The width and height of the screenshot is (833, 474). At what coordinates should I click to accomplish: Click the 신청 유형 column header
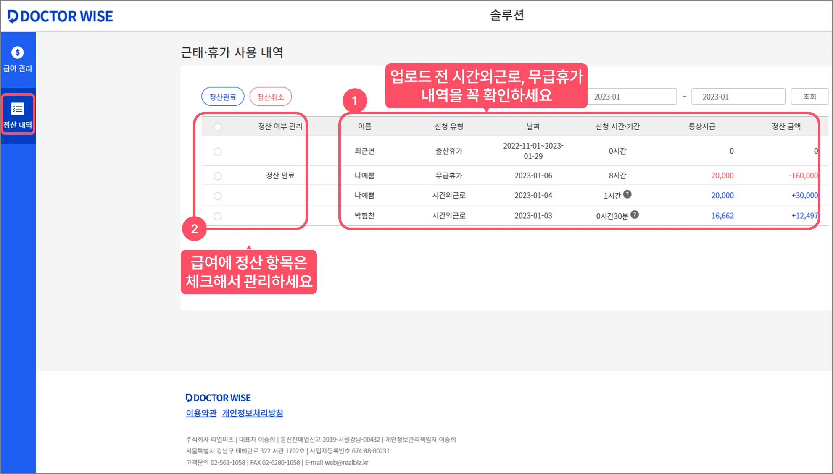(448, 126)
